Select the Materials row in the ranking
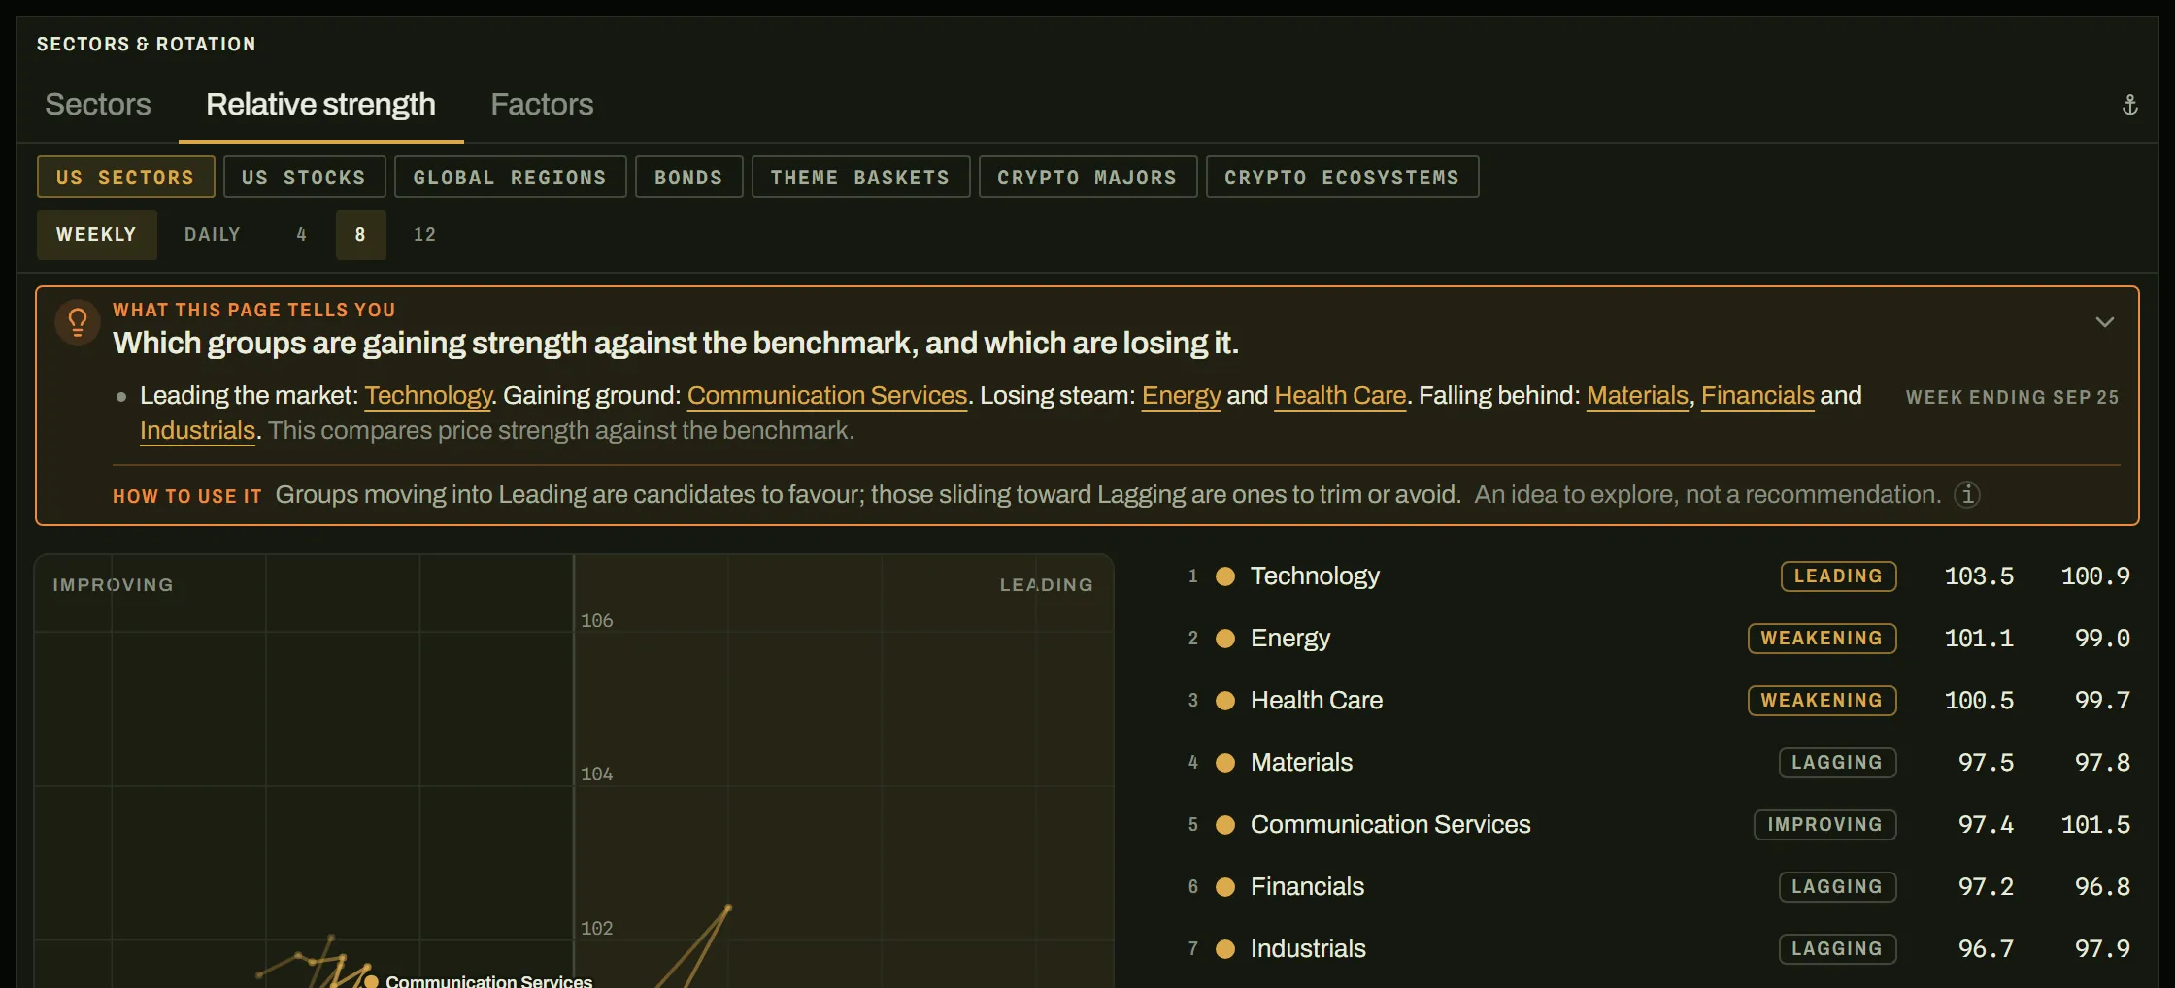The image size is (2175, 988). [x=1658, y=763]
